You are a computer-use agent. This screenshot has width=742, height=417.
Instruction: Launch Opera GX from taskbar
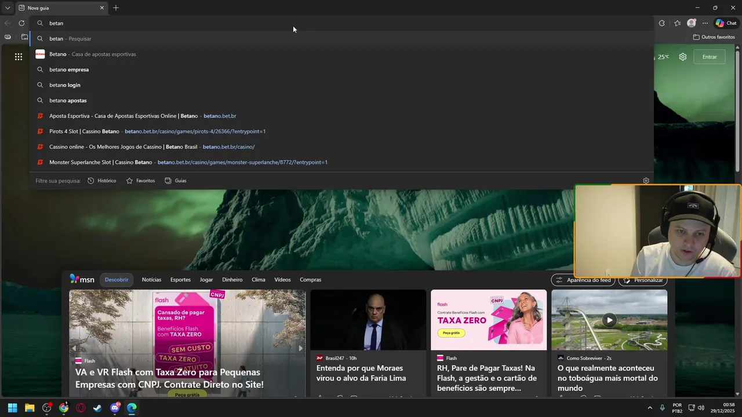click(81, 408)
